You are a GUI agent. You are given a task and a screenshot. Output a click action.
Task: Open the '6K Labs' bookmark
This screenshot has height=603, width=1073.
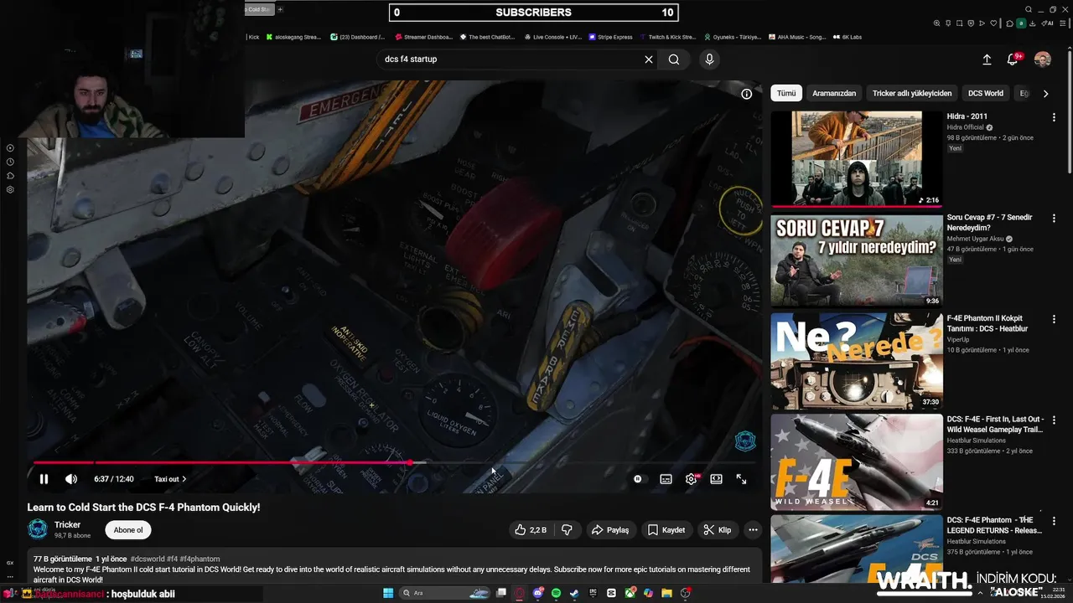(848, 37)
